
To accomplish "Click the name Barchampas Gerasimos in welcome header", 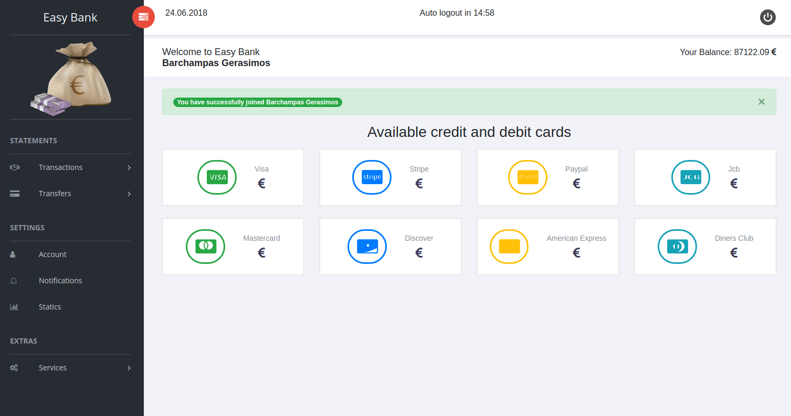I will coord(216,63).
